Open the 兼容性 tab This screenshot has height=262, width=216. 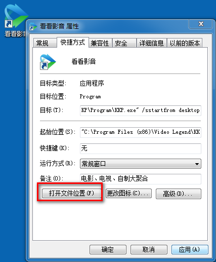pyautogui.click(x=100, y=43)
